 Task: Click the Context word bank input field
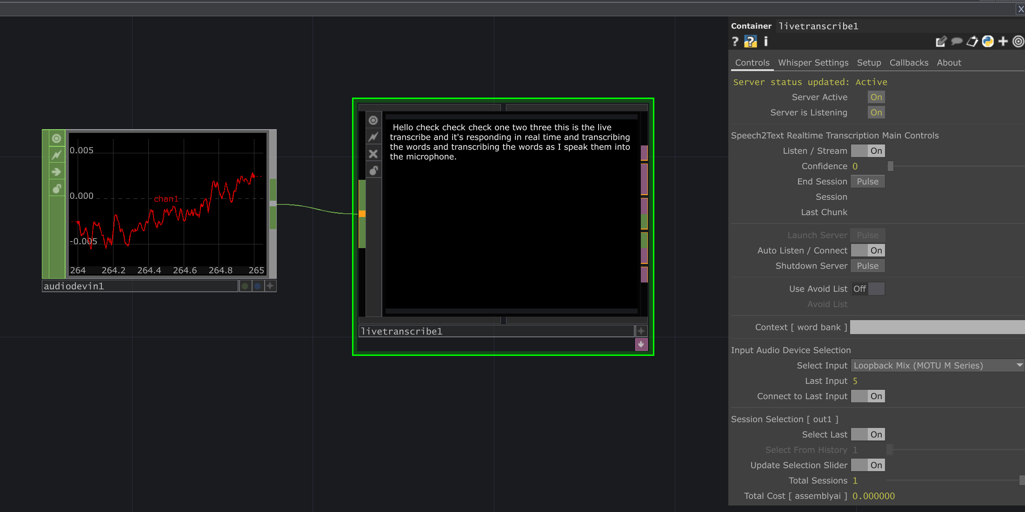point(938,327)
